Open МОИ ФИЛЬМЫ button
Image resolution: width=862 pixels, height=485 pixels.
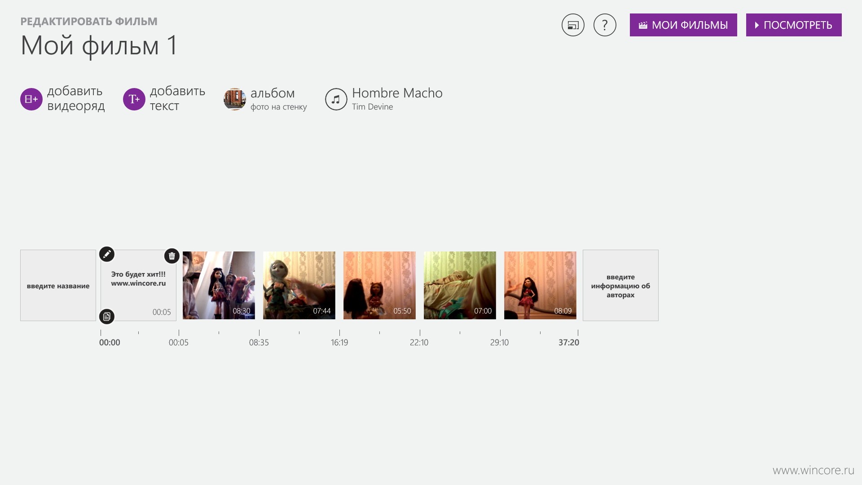tap(683, 25)
